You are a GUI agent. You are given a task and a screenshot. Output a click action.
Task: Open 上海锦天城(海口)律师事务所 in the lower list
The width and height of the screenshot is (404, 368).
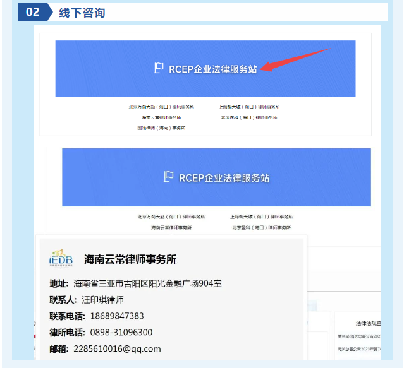(262, 217)
